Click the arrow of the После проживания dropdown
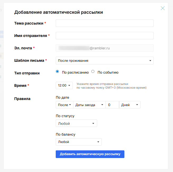This screenshot has height=172, width=173. coord(150,61)
